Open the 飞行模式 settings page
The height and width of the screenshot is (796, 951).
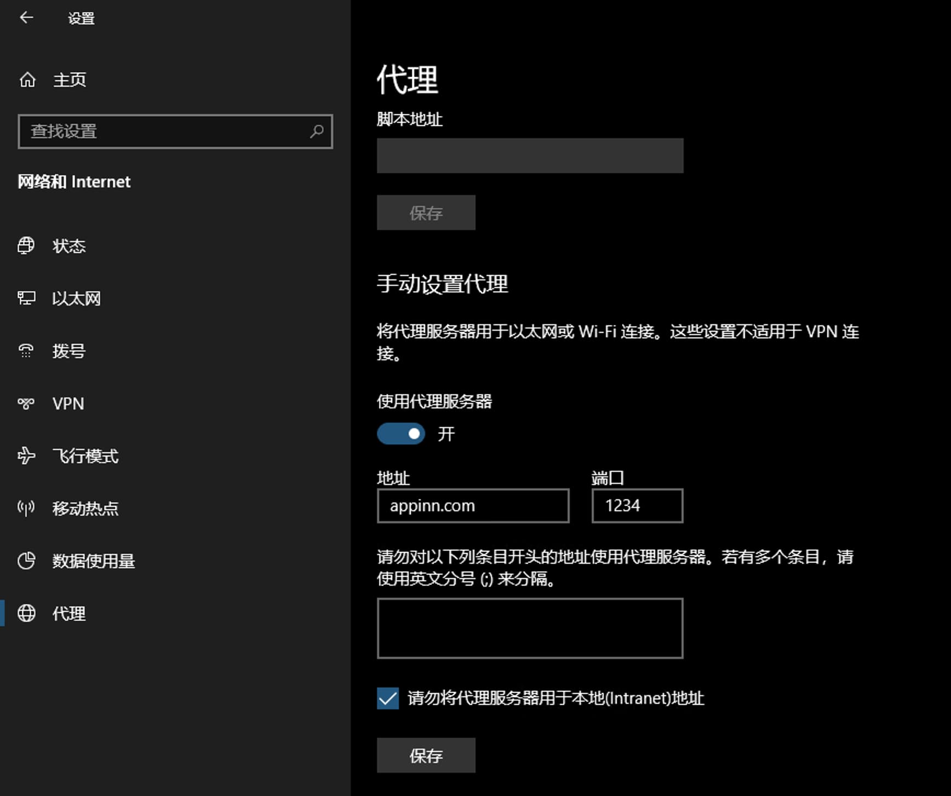(x=175, y=456)
